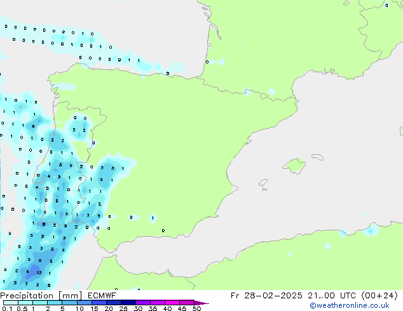
Task: Click the 25–30 mm navy legend swatch
Action: (x=128, y=303)
